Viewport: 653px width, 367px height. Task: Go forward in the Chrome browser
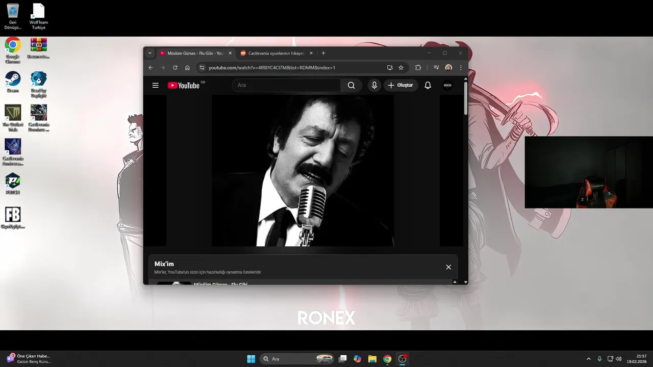point(163,67)
